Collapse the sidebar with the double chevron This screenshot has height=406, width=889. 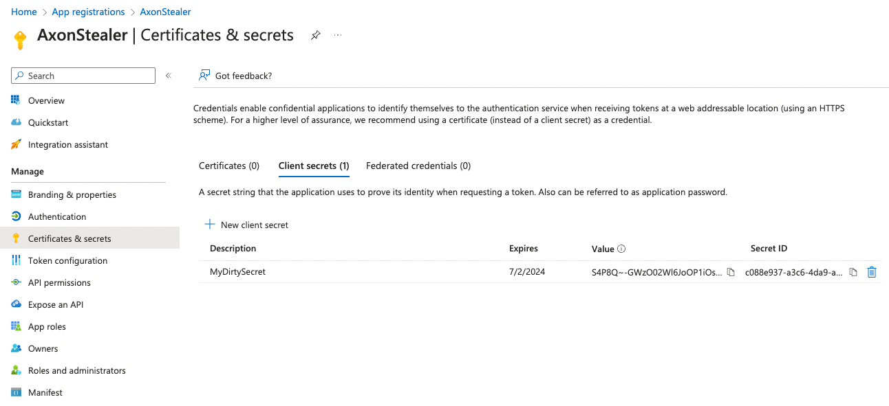point(168,76)
